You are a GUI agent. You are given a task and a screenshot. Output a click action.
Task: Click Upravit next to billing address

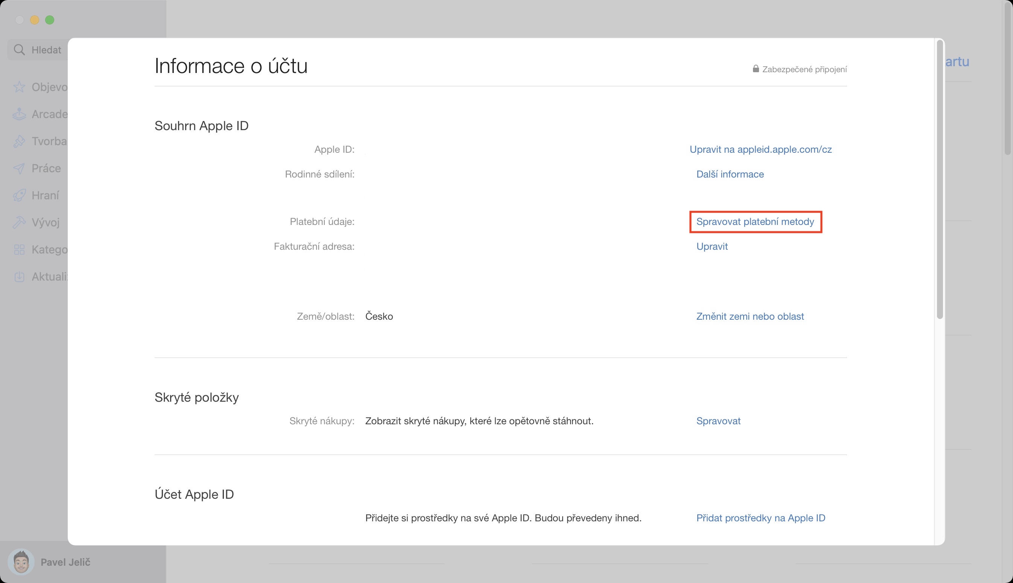pos(712,247)
